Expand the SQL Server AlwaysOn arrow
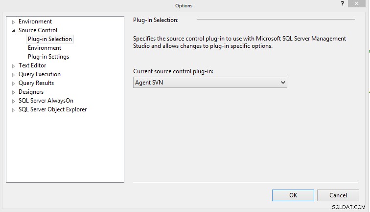Image resolution: width=370 pixels, height=212 pixels. pyautogui.click(x=13, y=101)
